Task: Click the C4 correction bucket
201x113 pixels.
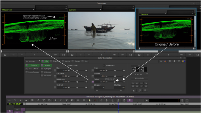Action: click(146, 83)
